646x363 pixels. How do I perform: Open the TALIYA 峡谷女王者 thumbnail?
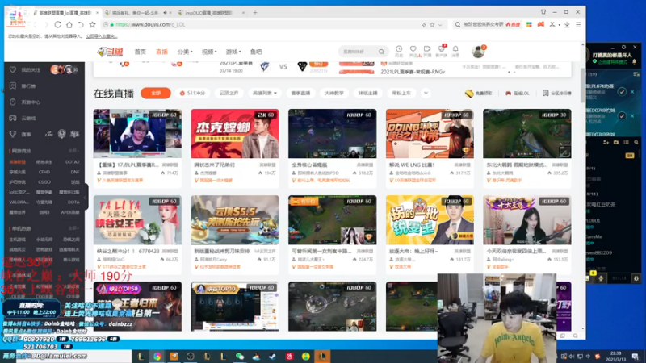click(137, 219)
